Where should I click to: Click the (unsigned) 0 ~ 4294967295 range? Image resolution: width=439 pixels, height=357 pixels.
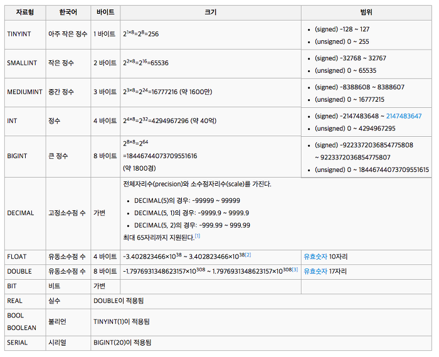pos(355,129)
